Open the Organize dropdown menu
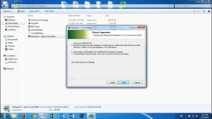Screen dimensions: 212x119 (x=8, y=11)
